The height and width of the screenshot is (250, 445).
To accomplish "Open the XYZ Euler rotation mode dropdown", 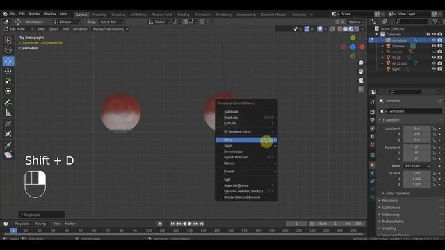I will click(x=417, y=166).
